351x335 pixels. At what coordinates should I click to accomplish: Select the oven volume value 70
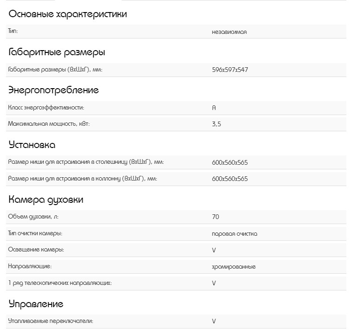click(x=216, y=217)
